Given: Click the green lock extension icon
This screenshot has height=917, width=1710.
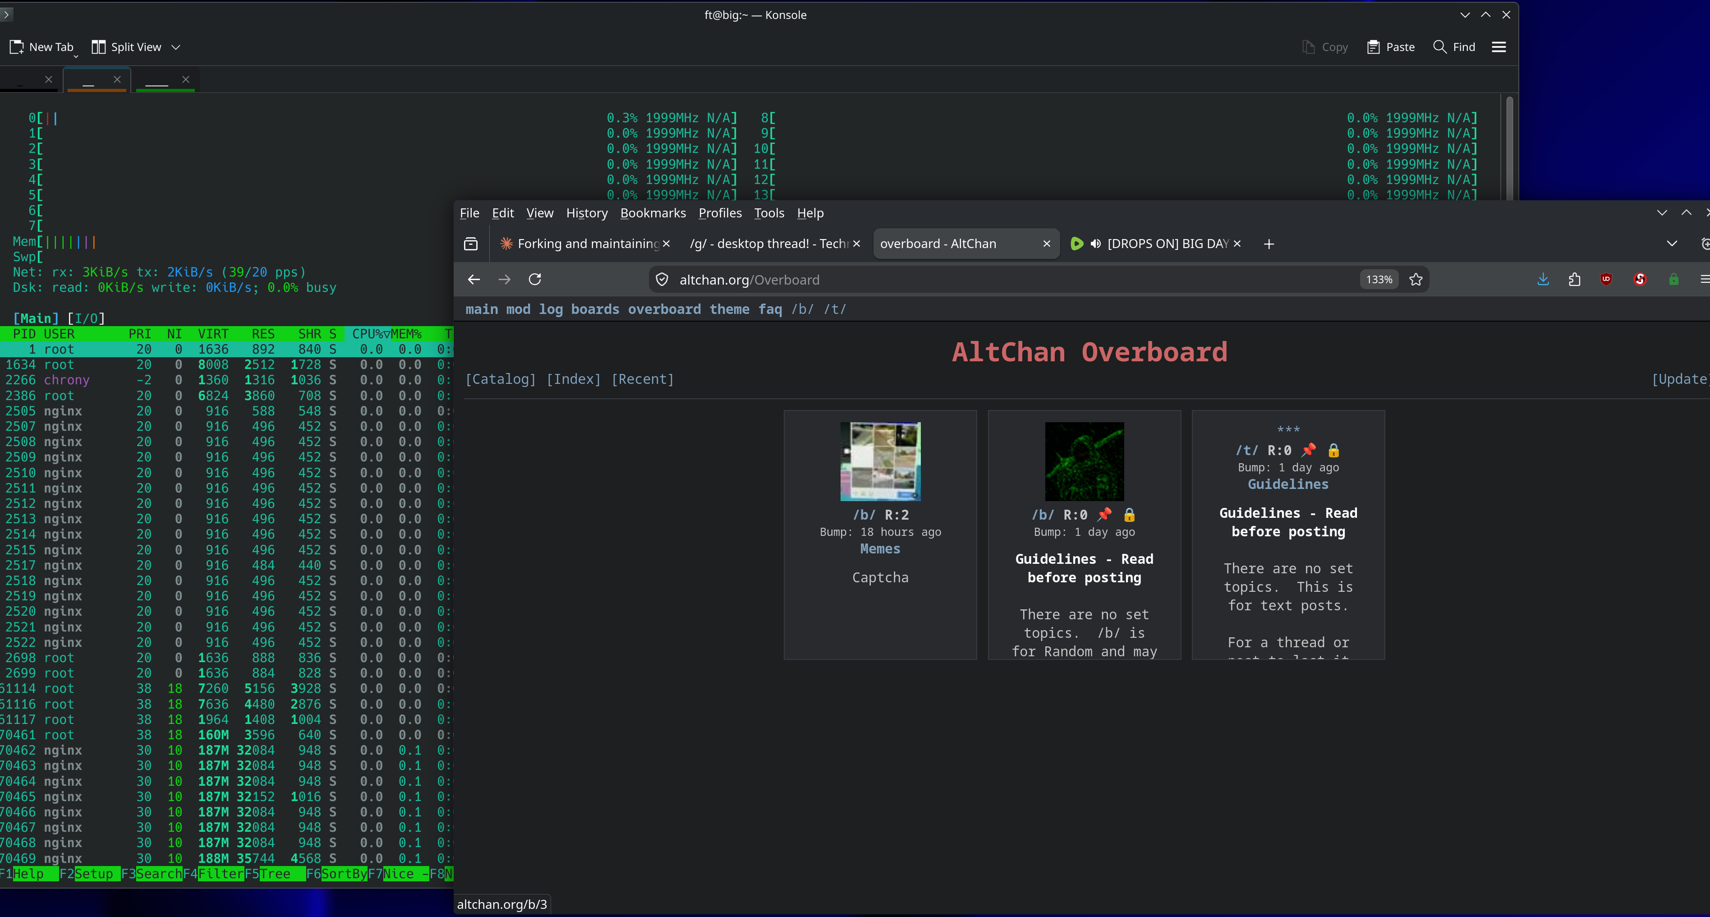Looking at the screenshot, I should tap(1673, 280).
